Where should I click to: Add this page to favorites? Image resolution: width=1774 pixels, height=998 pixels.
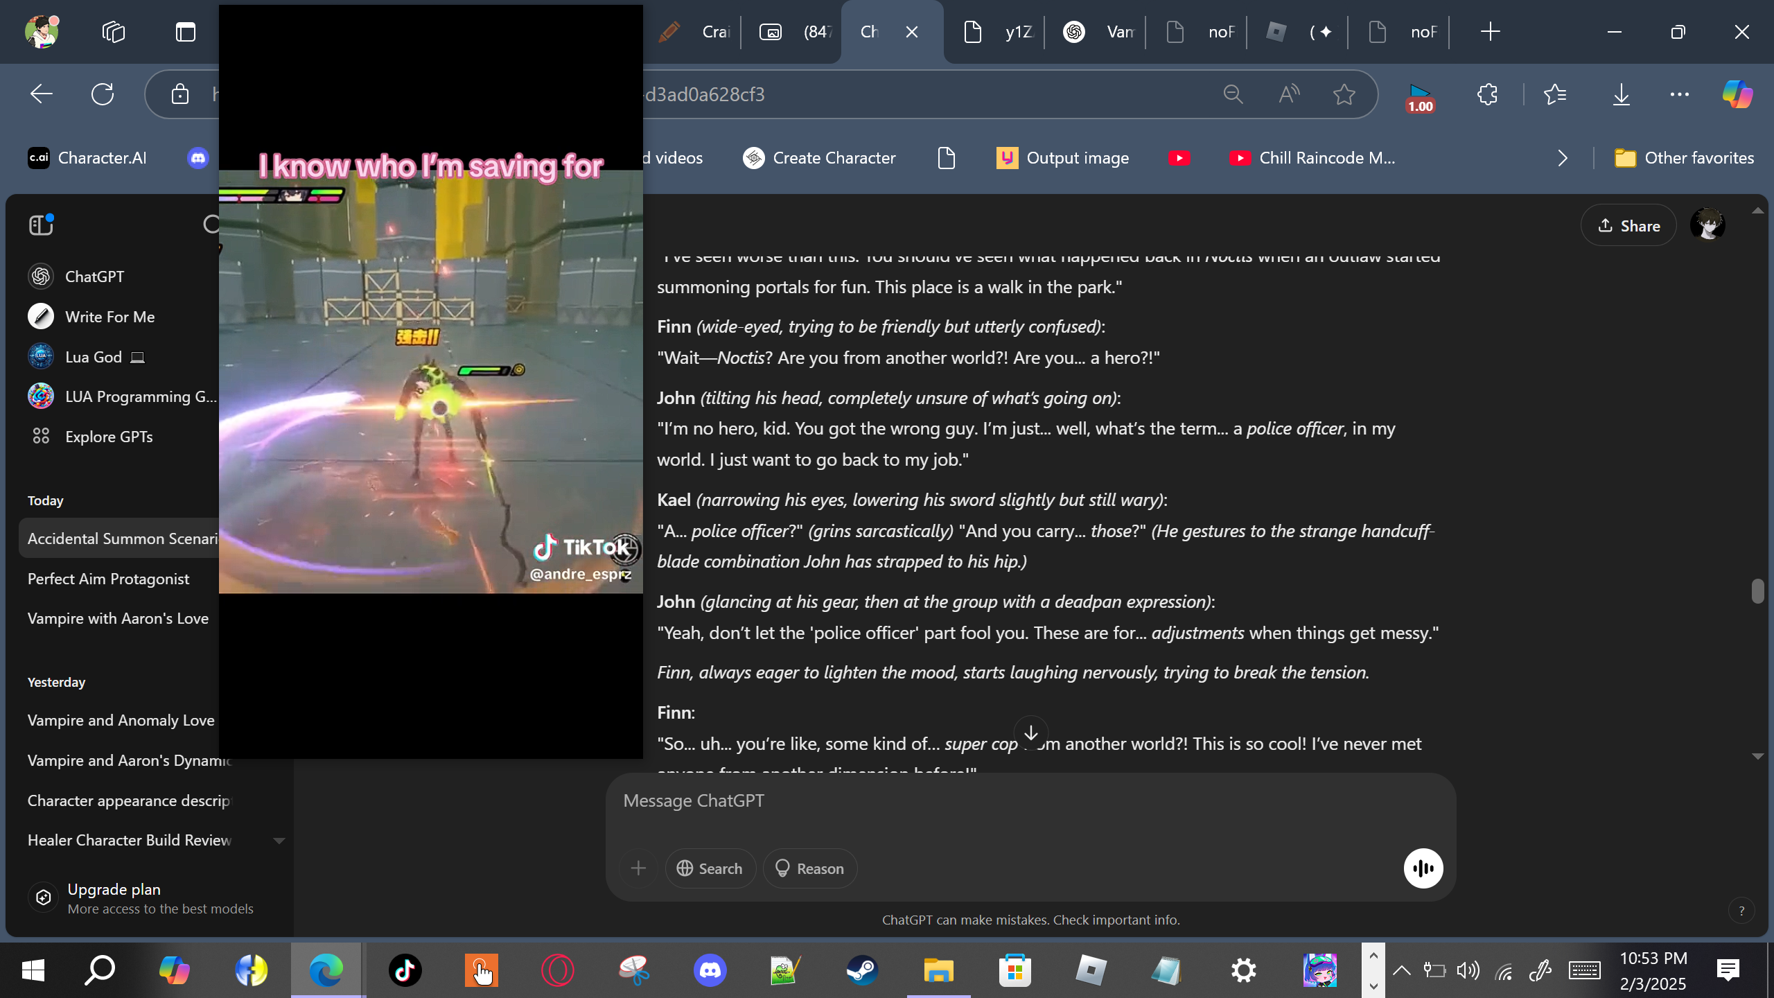click(x=1344, y=94)
